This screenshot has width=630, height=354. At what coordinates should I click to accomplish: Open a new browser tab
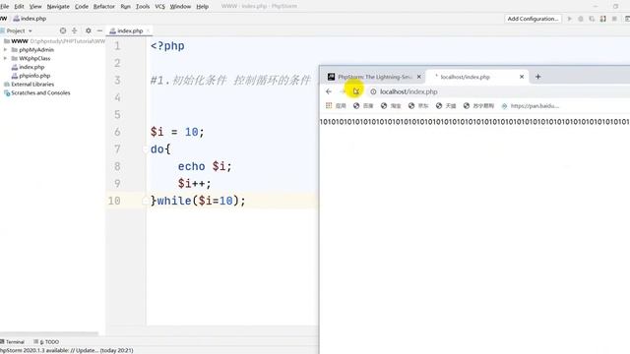pyautogui.click(x=538, y=77)
